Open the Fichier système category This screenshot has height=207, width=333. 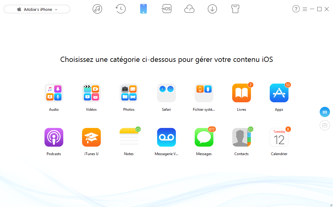click(x=204, y=93)
